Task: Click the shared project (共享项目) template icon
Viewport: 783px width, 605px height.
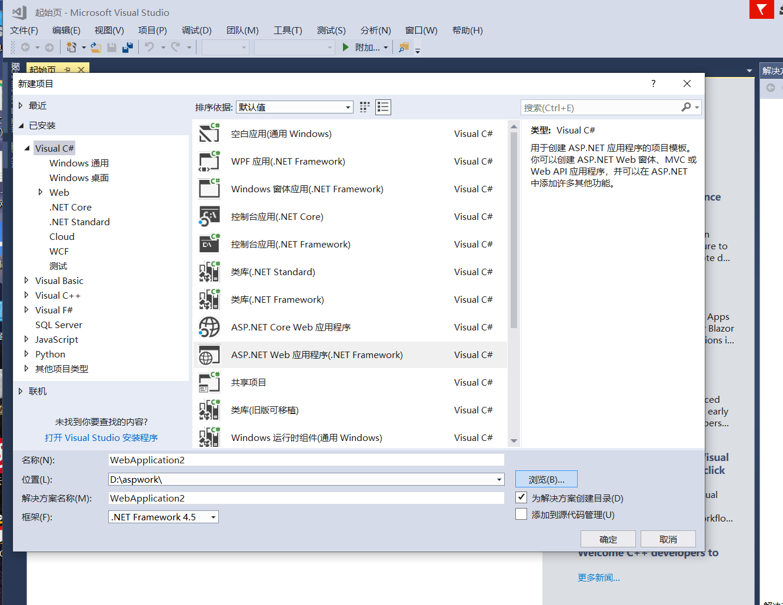Action: [x=209, y=382]
